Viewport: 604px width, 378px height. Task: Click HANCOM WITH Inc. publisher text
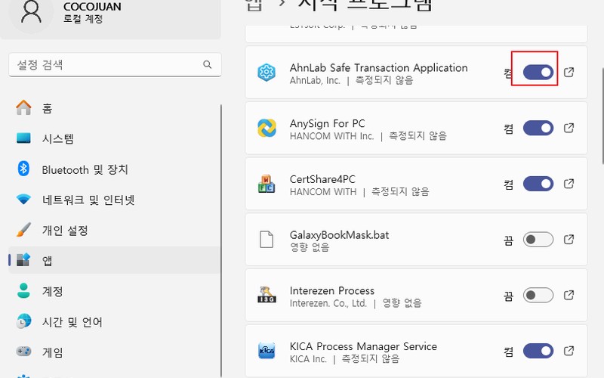click(x=331, y=136)
